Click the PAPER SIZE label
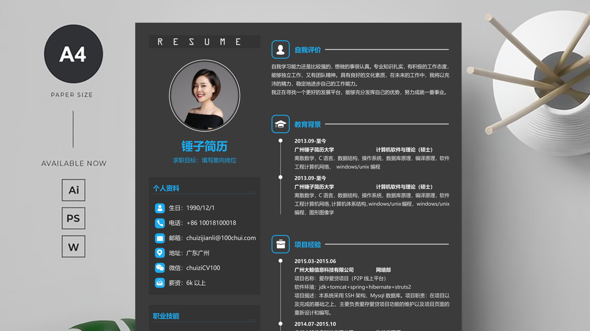The height and width of the screenshot is (331, 590). (x=72, y=95)
